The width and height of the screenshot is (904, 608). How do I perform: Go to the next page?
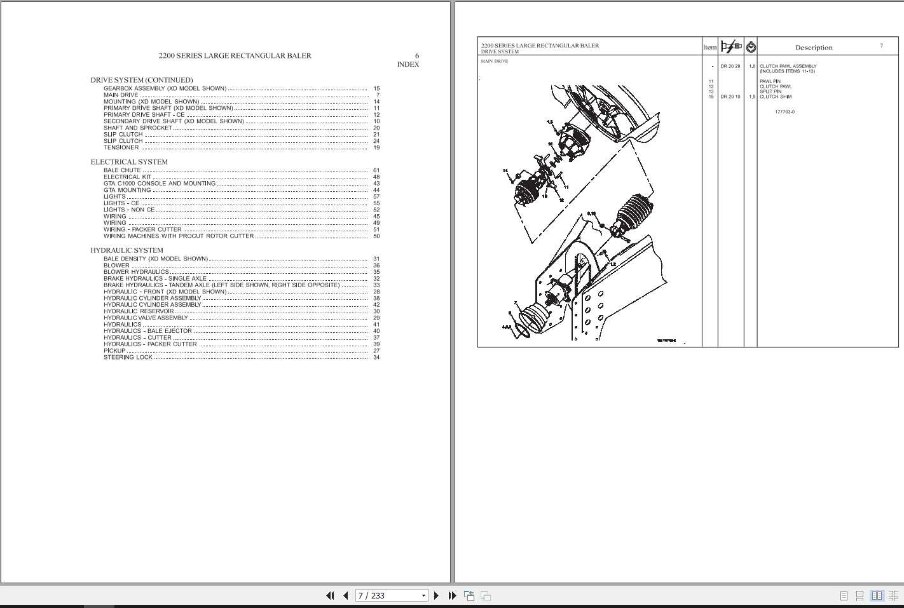tap(436, 595)
